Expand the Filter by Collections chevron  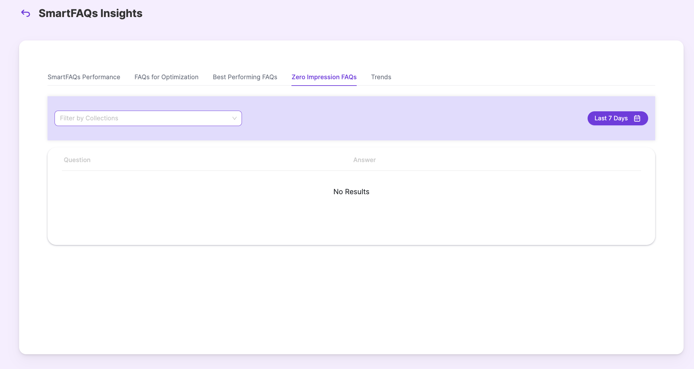pyautogui.click(x=234, y=118)
